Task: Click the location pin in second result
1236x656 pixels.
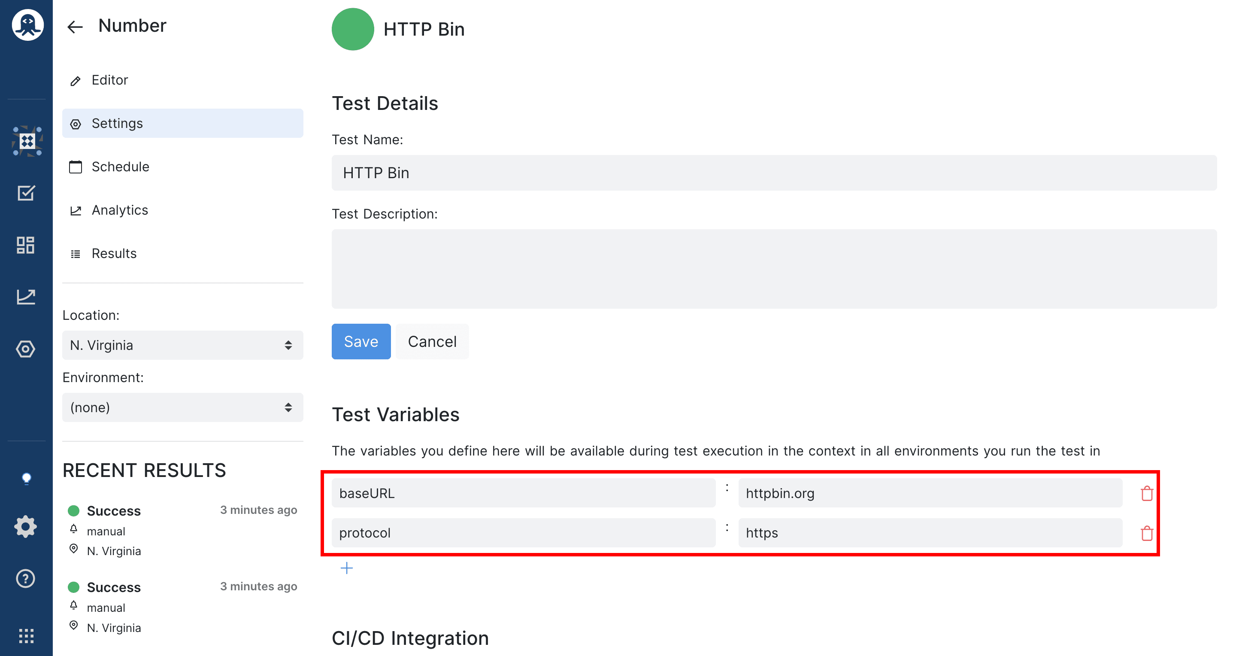Action: tap(73, 625)
